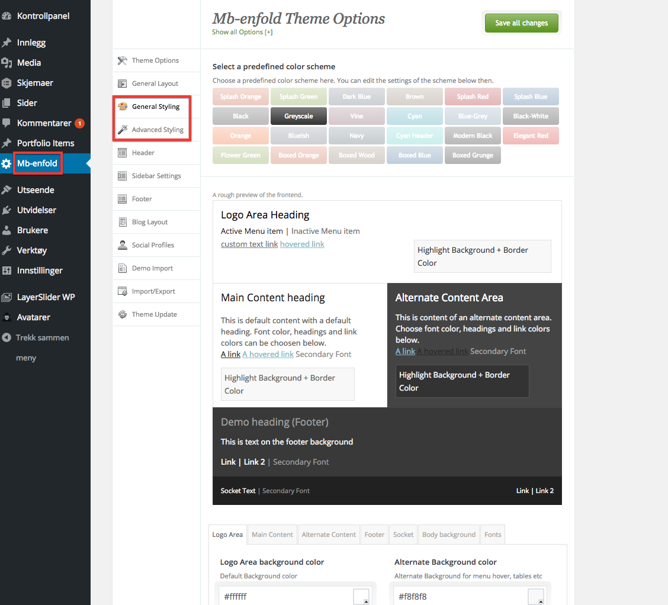The height and width of the screenshot is (605, 668).
Task: Click the Kommentarer speech bubble icon
Action: (7, 123)
